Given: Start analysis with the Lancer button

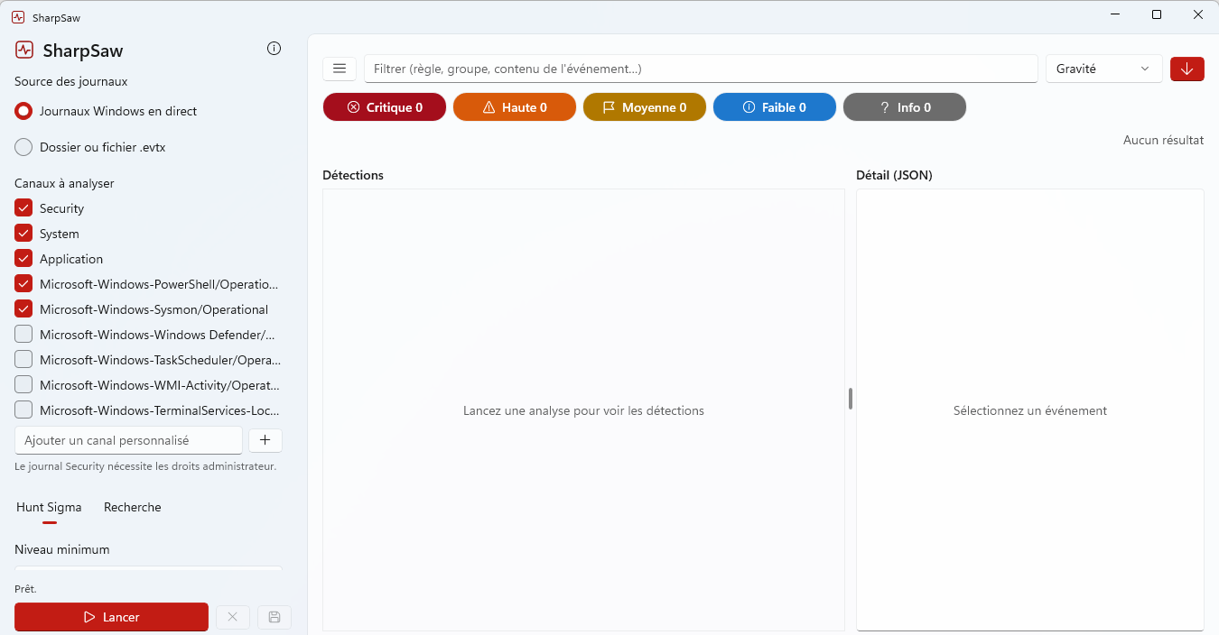Looking at the screenshot, I should click(x=111, y=617).
